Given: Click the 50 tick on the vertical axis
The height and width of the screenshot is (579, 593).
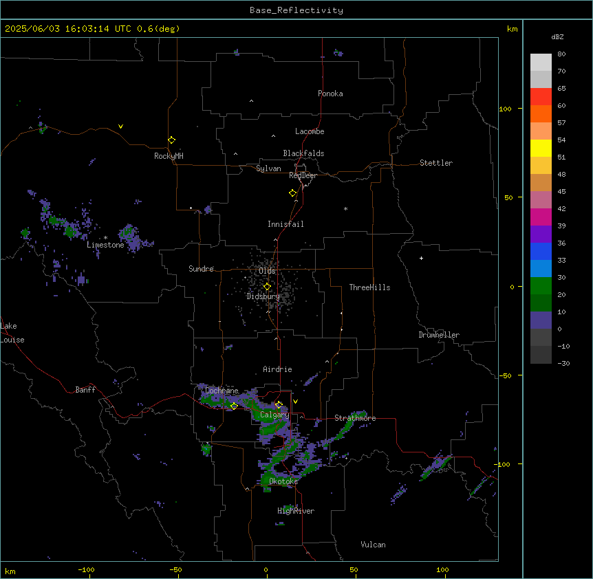Looking at the screenshot, I should point(508,197).
